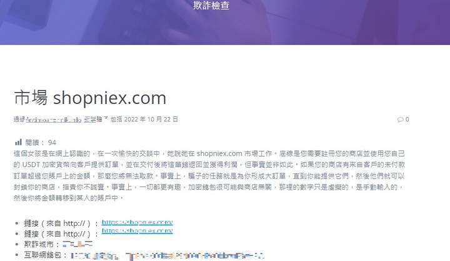This screenshot has height=261, width=450.
Task: Open the blurred category link before 包括
Action: pyautogui.click(x=96, y=119)
